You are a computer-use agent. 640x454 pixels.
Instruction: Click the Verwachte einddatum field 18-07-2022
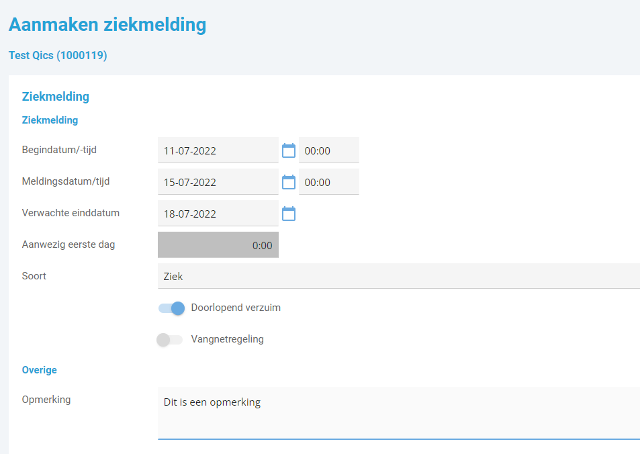[x=218, y=213]
